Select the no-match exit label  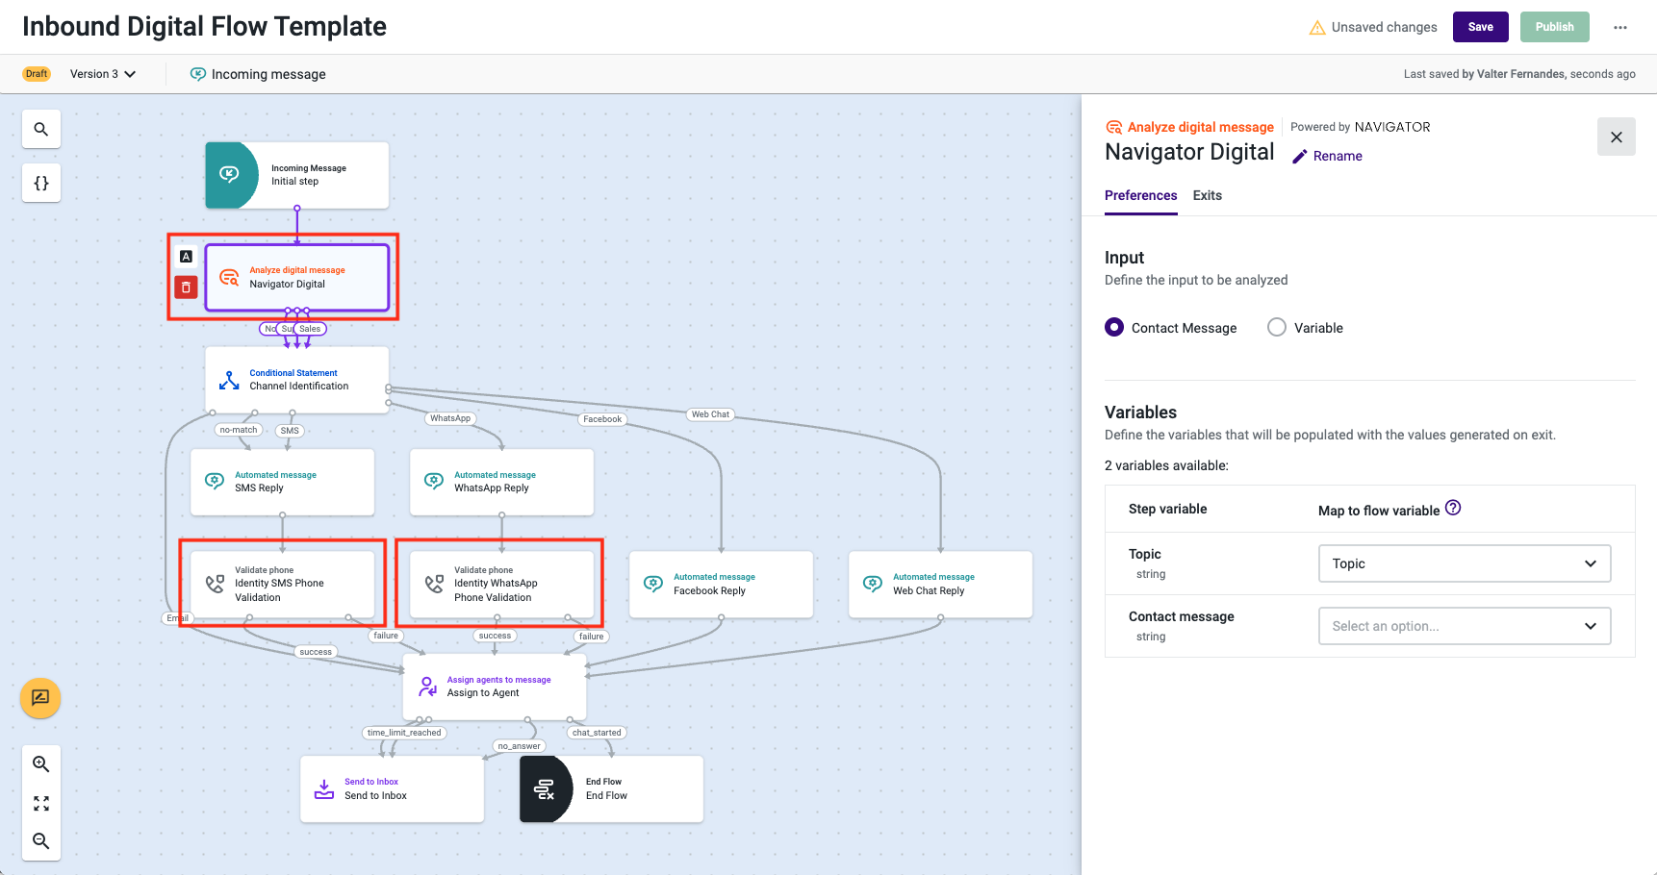coord(239,430)
